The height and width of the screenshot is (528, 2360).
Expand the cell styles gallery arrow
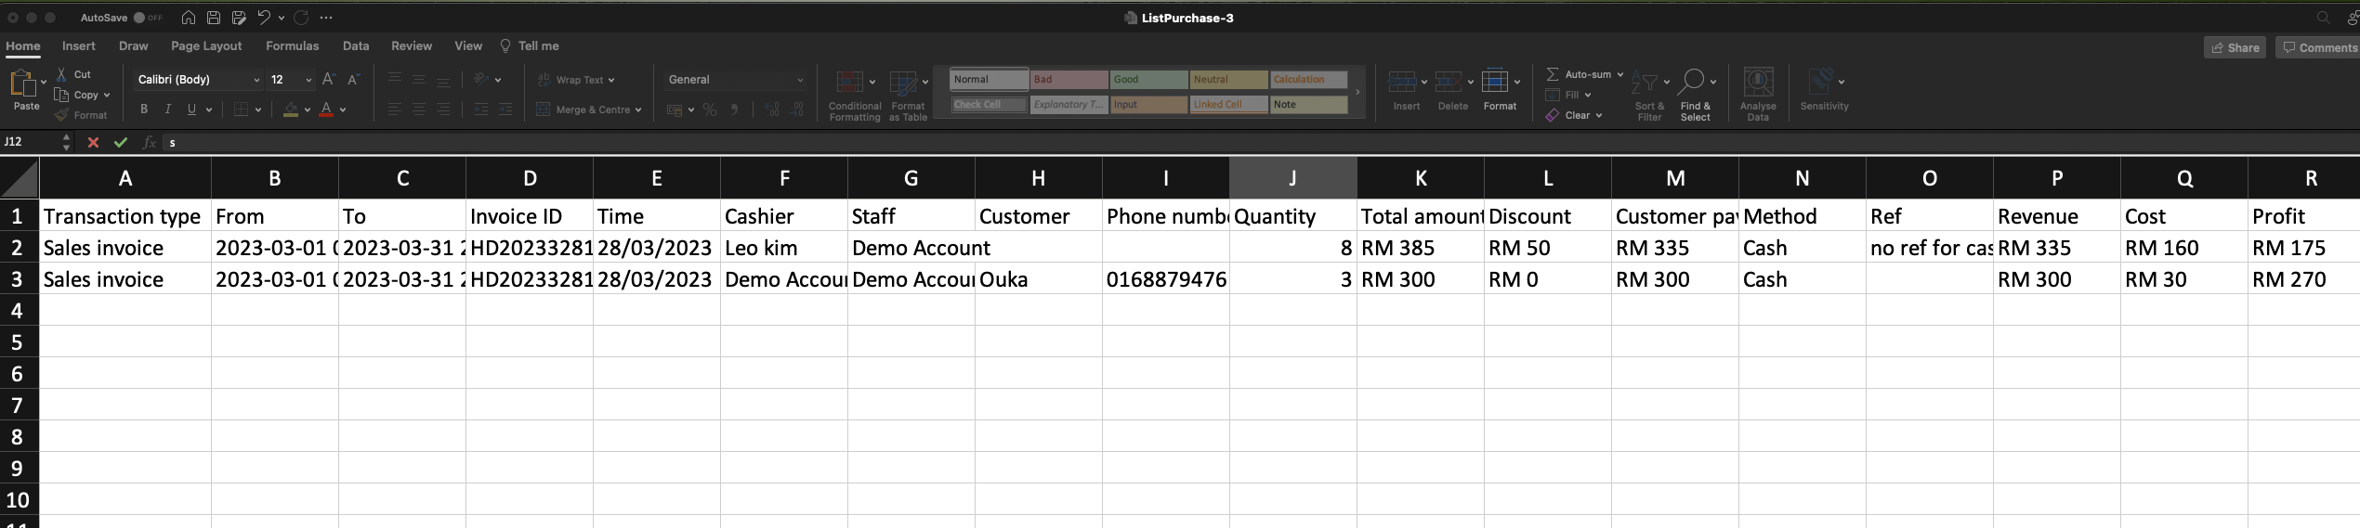point(1357,92)
